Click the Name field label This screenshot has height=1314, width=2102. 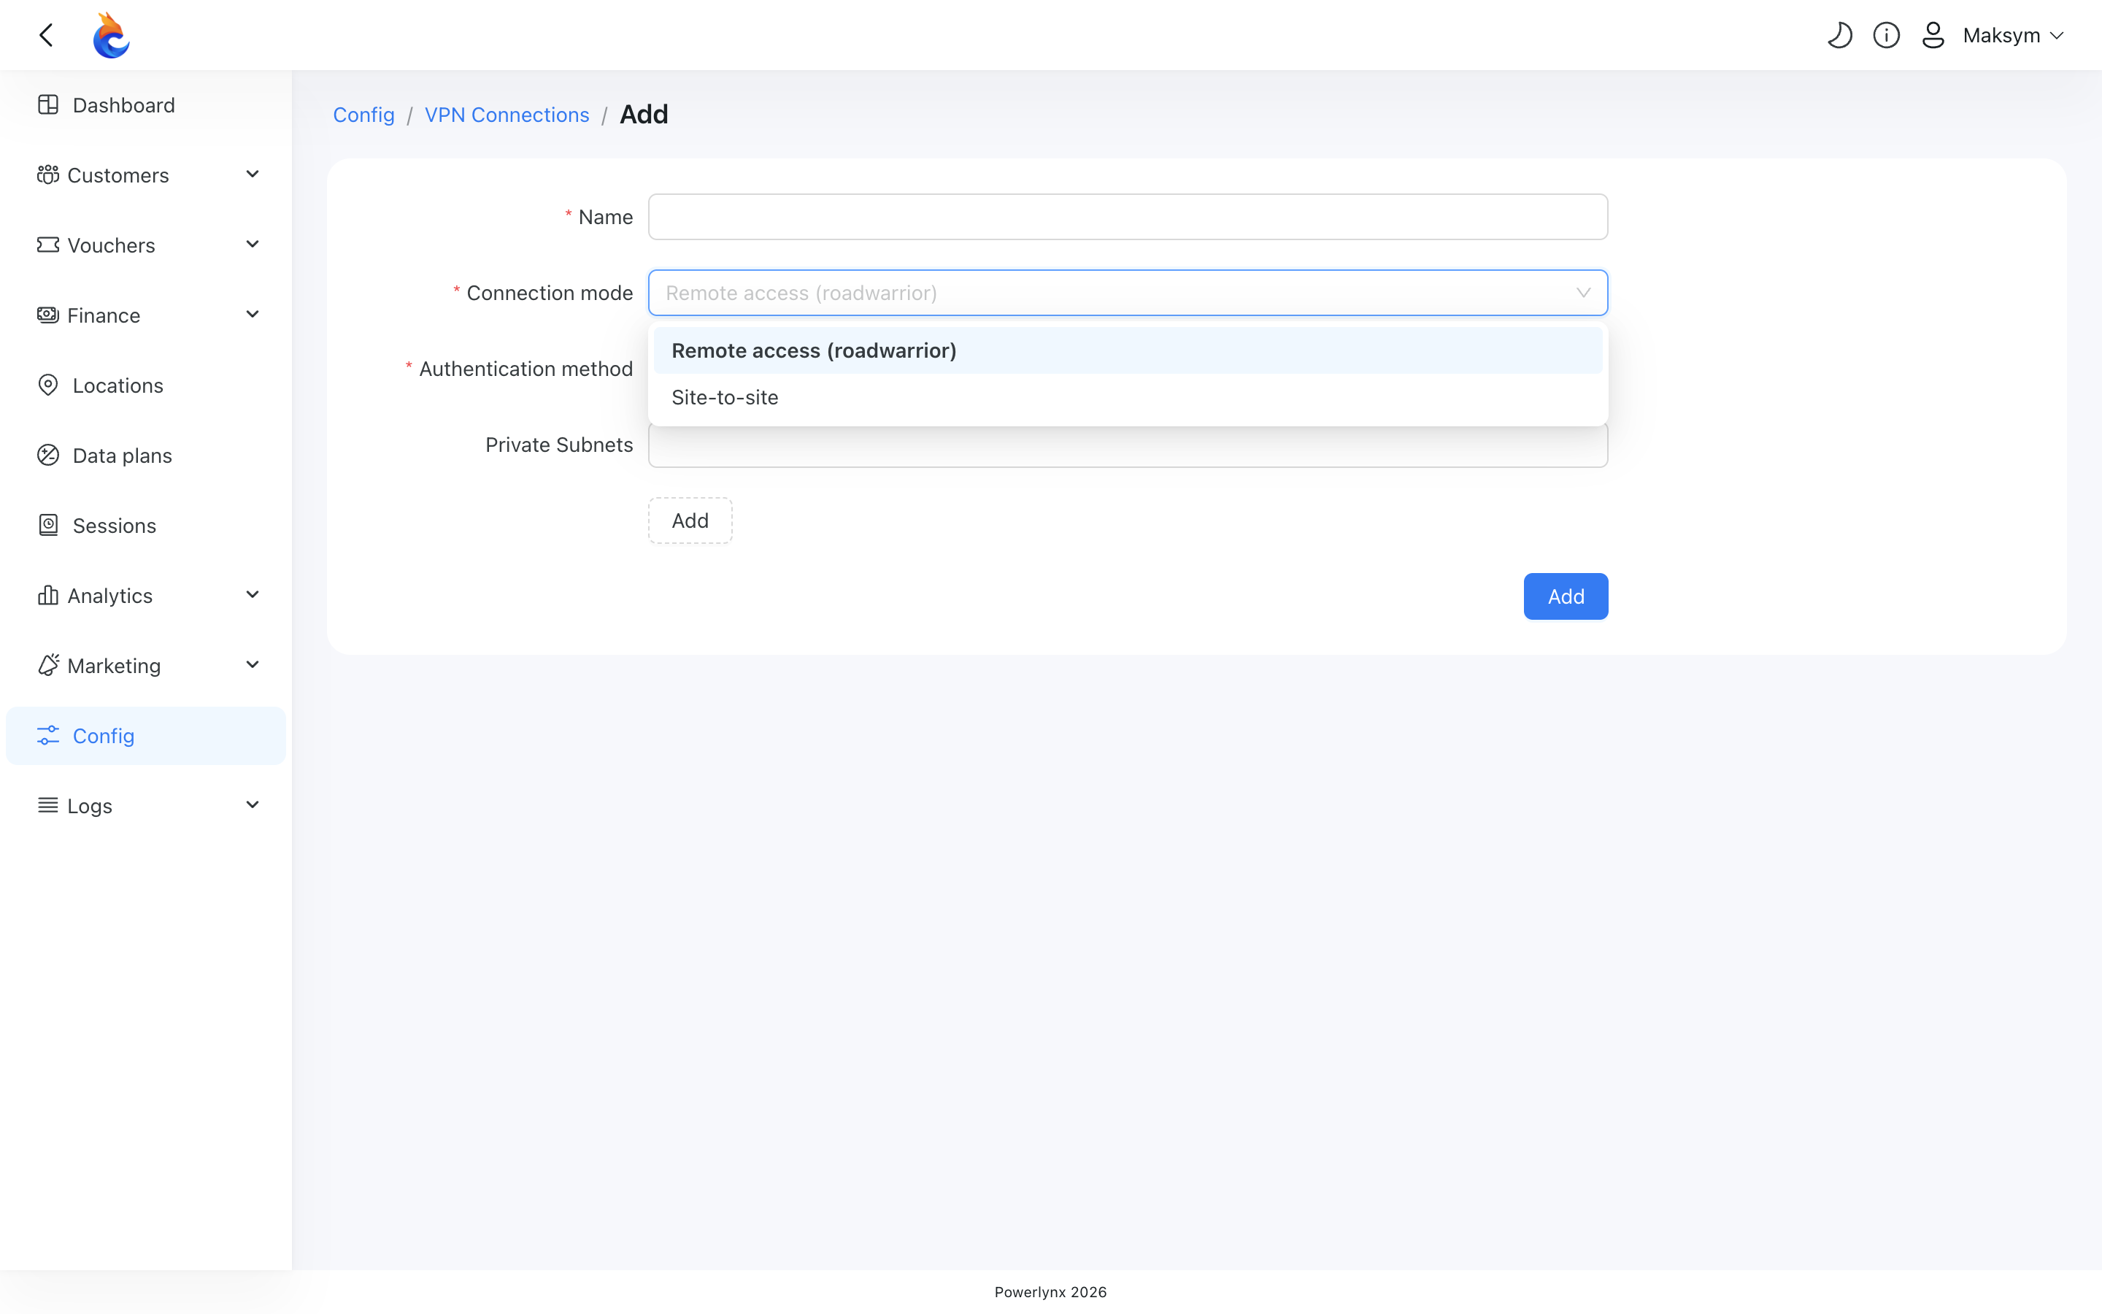605,218
